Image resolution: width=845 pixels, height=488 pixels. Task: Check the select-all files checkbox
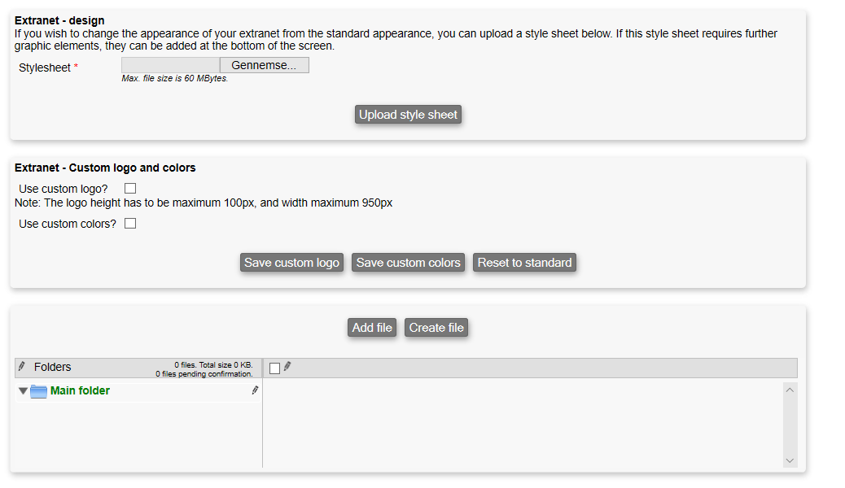[274, 368]
